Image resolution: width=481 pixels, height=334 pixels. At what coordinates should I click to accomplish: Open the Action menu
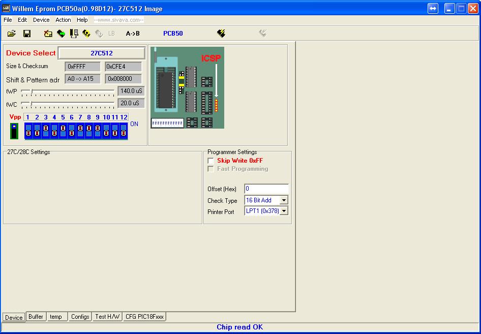(x=63, y=20)
